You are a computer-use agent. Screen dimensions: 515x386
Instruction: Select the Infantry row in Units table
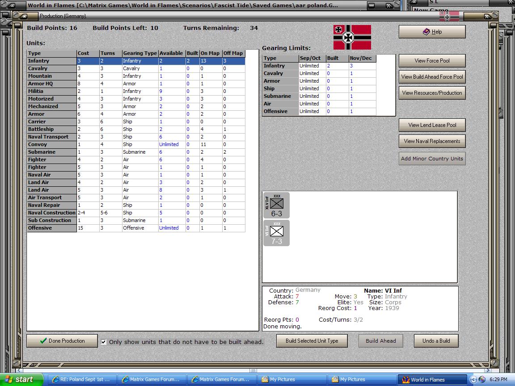click(x=136, y=61)
